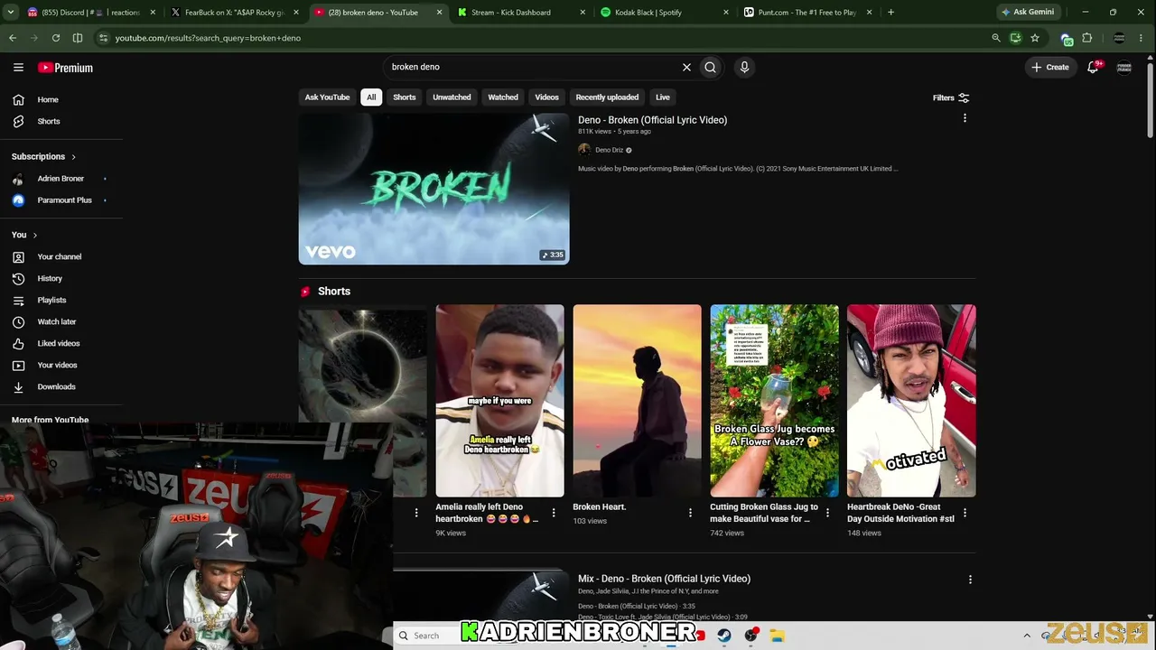Viewport: 1156px width, 650px height.
Task: Select the All filter chip
Action: tap(371, 97)
